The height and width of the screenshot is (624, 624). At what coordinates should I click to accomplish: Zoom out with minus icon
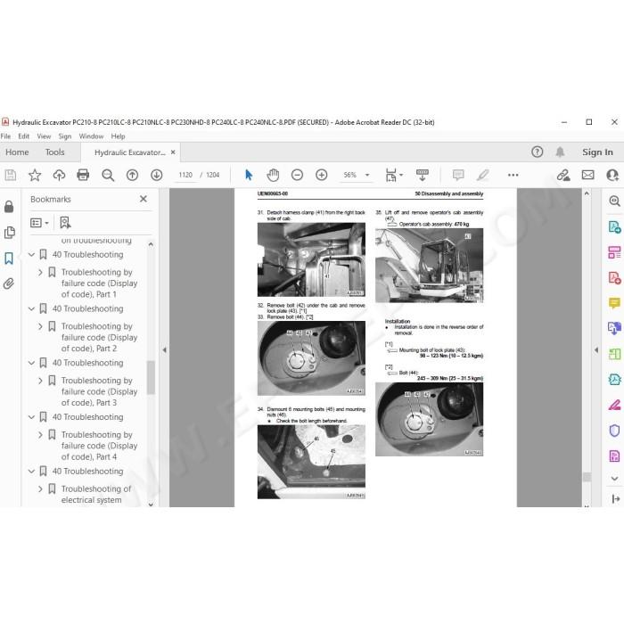click(297, 175)
